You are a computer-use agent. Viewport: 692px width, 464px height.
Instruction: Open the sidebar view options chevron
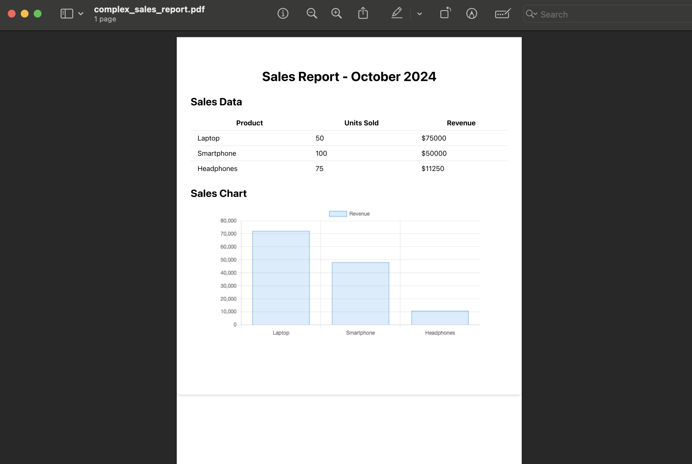(x=81, y=14)
